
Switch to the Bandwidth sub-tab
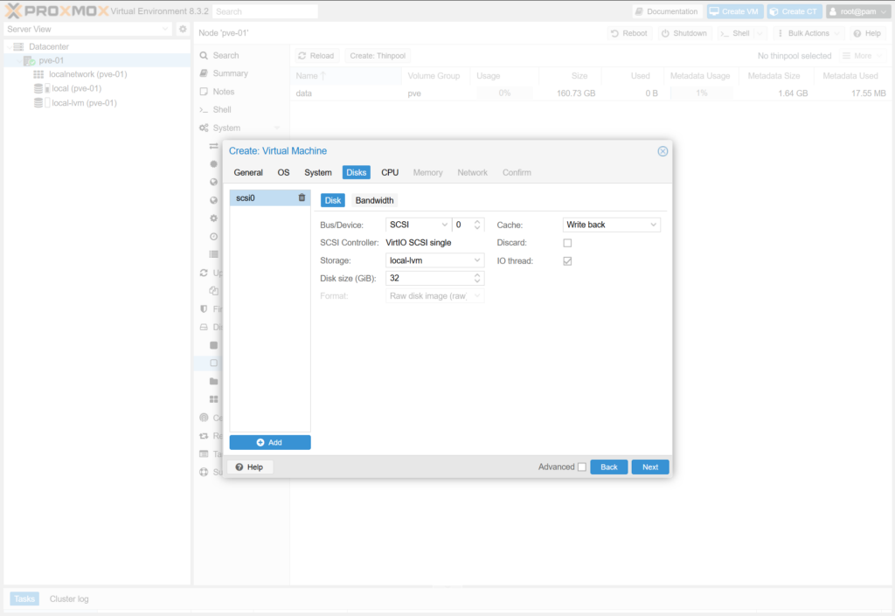pos(374,201)
